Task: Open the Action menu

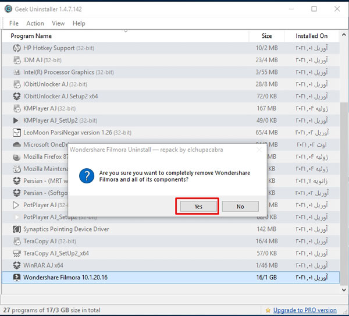Action: pos(35,23)
